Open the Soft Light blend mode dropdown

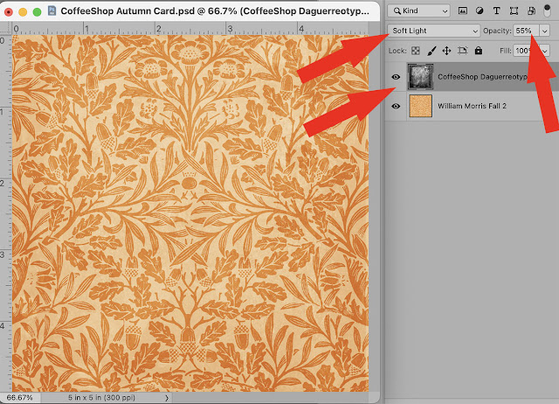click(434, 31)
